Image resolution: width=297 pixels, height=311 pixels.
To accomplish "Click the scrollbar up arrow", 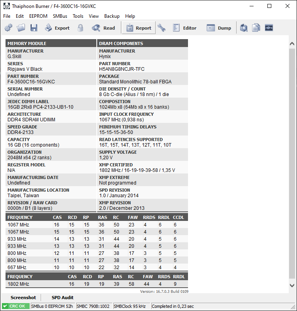I will coord(292,44).
